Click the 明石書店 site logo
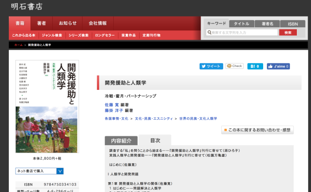This screenshot has width=311, height=192. click(x=26, y=6)
